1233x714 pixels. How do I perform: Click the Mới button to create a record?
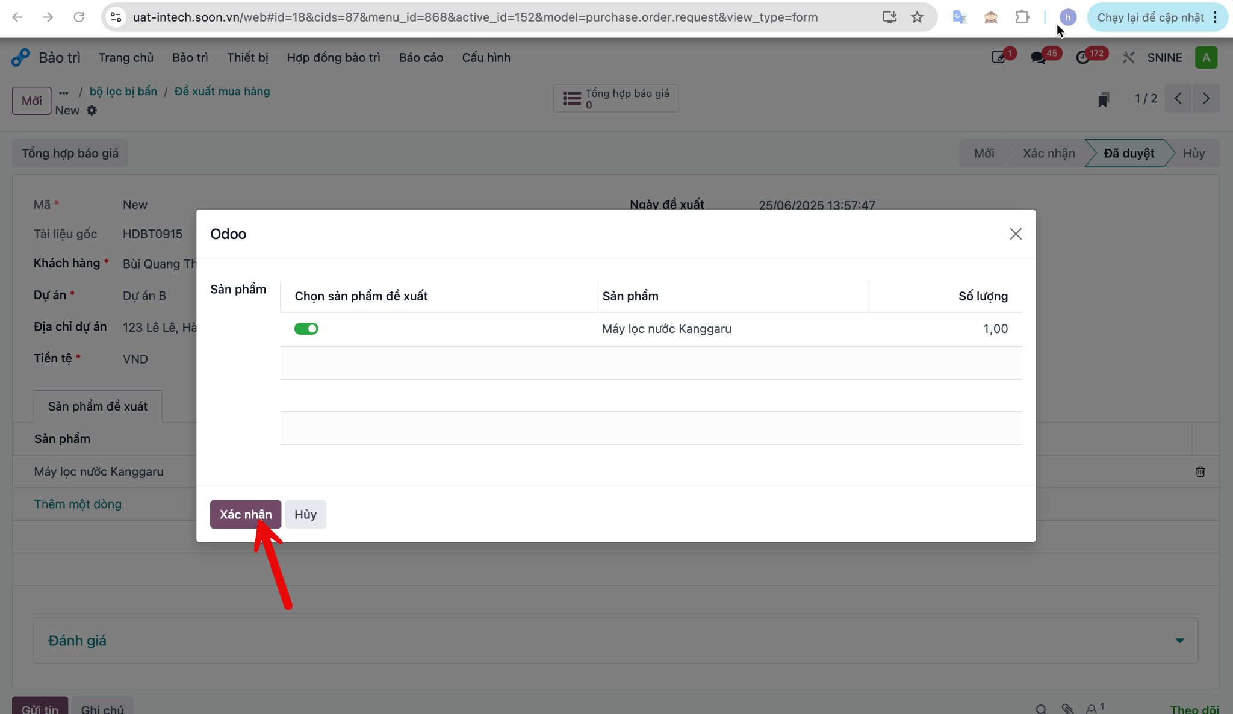point(31,101)
